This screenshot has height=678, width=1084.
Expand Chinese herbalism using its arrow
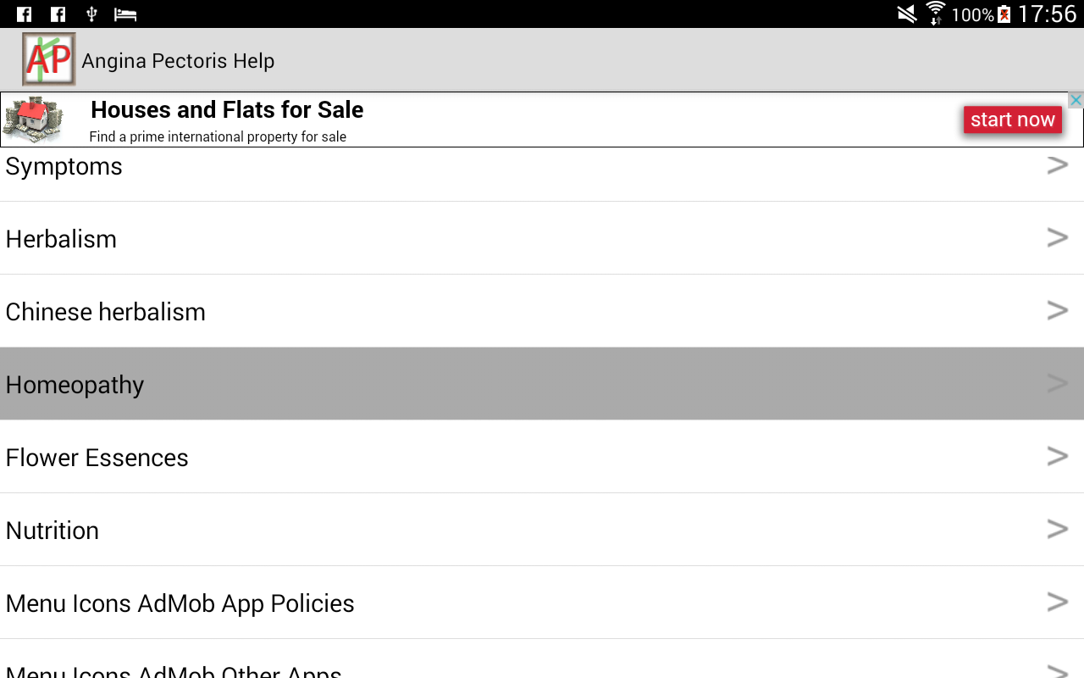[1057, 310]
